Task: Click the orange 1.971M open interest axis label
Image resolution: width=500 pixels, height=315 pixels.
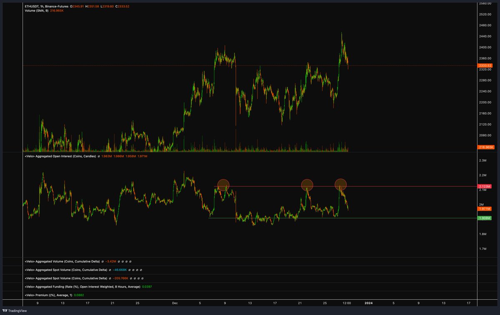Action: pos(485,209)
